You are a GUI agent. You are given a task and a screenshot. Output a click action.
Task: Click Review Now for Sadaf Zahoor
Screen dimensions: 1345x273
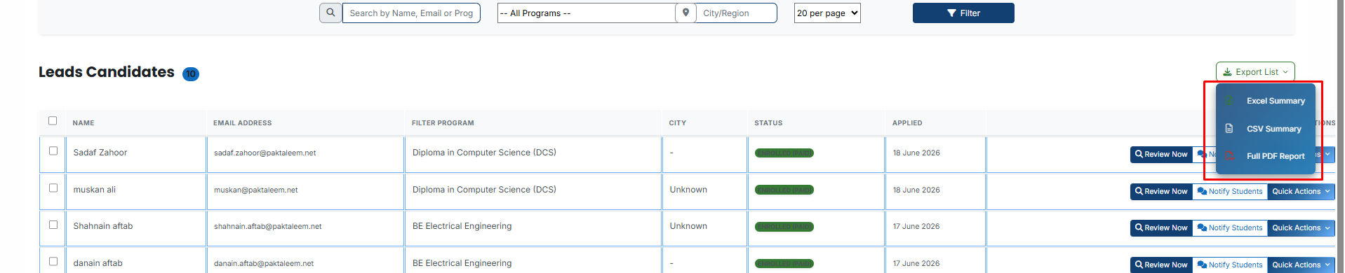1161,154
